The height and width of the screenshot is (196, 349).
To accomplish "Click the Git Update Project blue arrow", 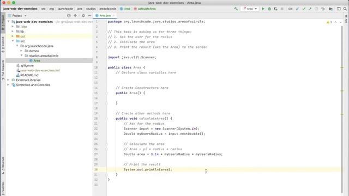I will coord(297,9).
